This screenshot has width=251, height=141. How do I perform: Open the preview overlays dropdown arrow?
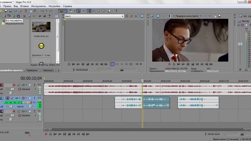pyautogui.click(x=209, y=16)
